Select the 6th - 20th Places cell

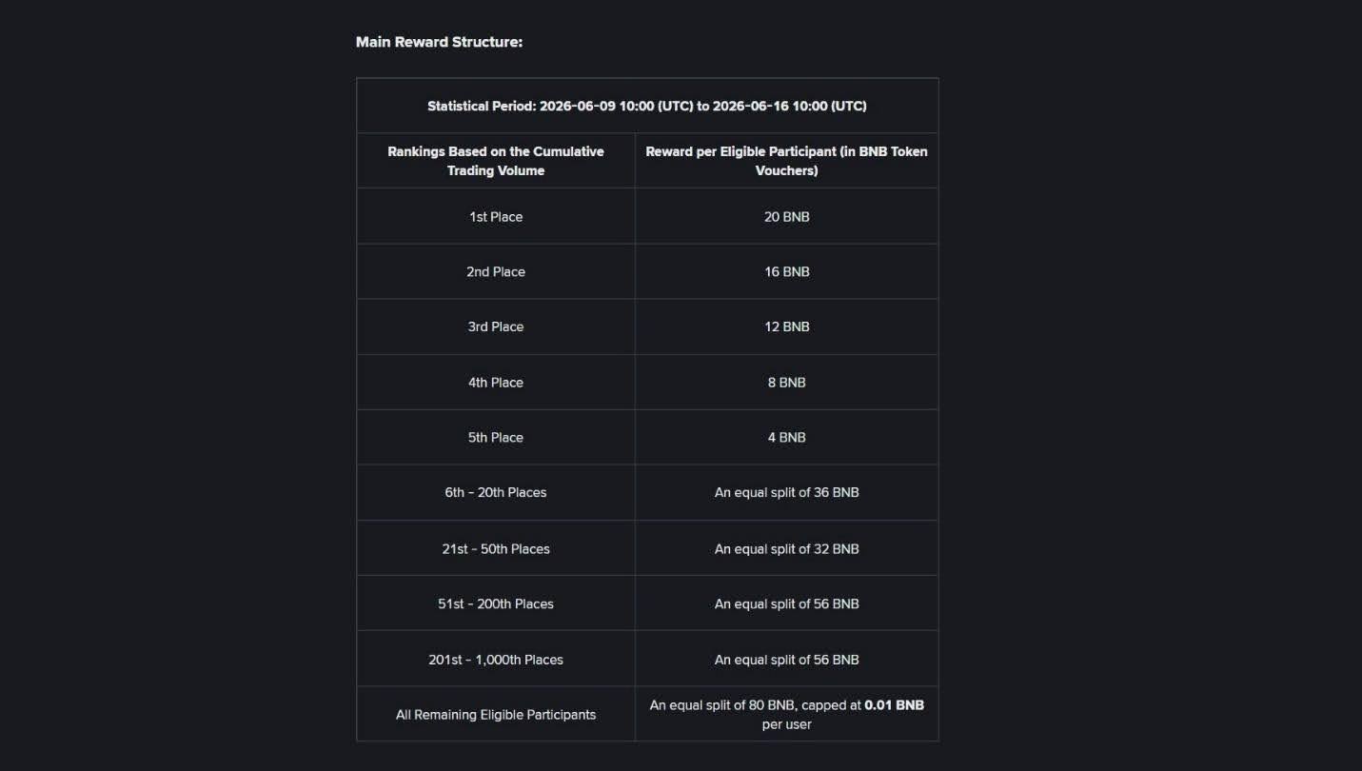pyautogui.click(x=496, y=493)
